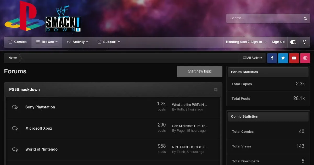Click the '15 hours ago' timestamp

click(196, 131)
